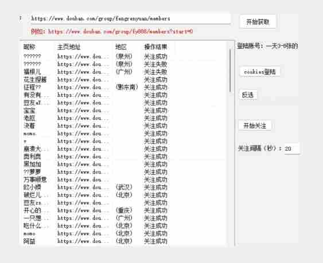
Task: Click 关注成功 result in 阿喵 row
Action: (155, 241)
